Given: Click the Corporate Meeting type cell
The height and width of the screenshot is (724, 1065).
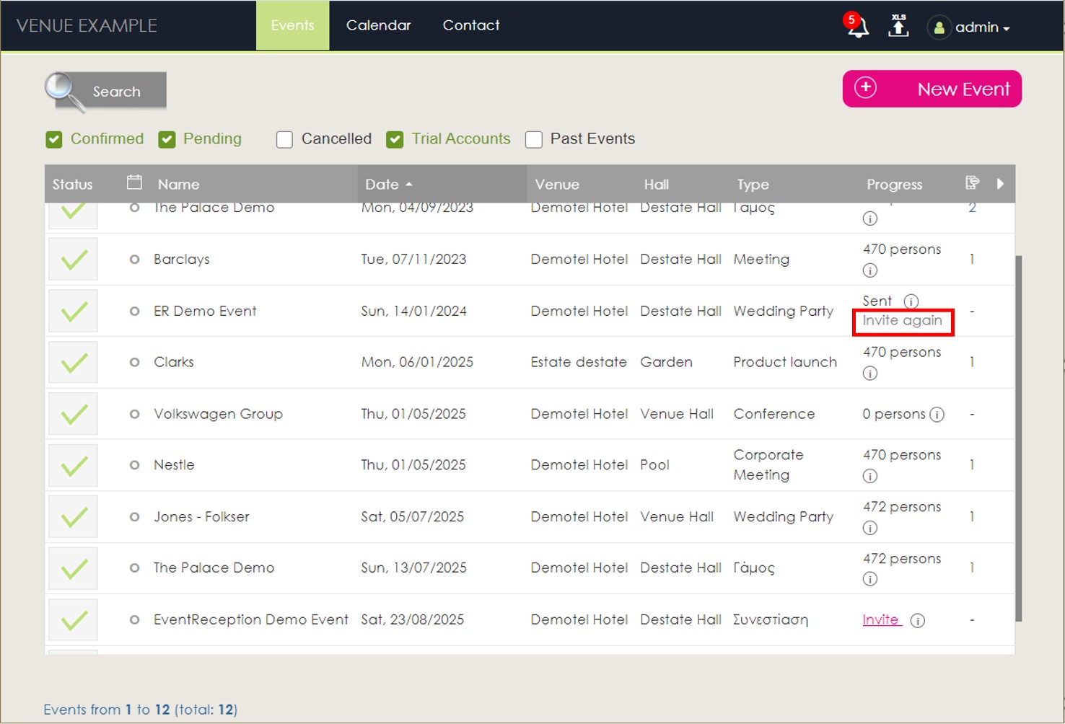Looking at the screenshot, I should click(x=768, y=465).
